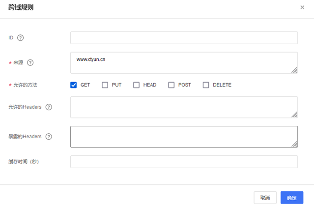Click help icon next to 暴露的Headers
Screen dimensions: 314x207
[x=49, y=137]
